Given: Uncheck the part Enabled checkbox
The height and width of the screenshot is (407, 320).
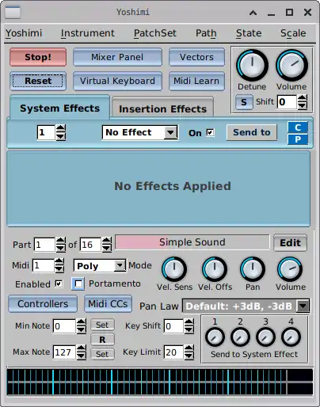Looking at the screenshot, I should [x=59, y=283].
